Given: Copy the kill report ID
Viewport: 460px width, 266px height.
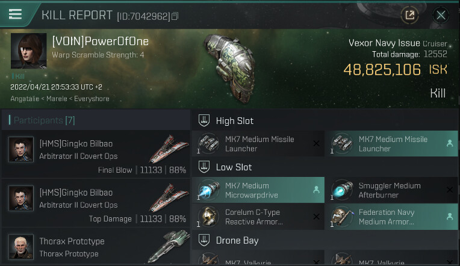Looking at the screenshot, I should click(x=175, y=16).
